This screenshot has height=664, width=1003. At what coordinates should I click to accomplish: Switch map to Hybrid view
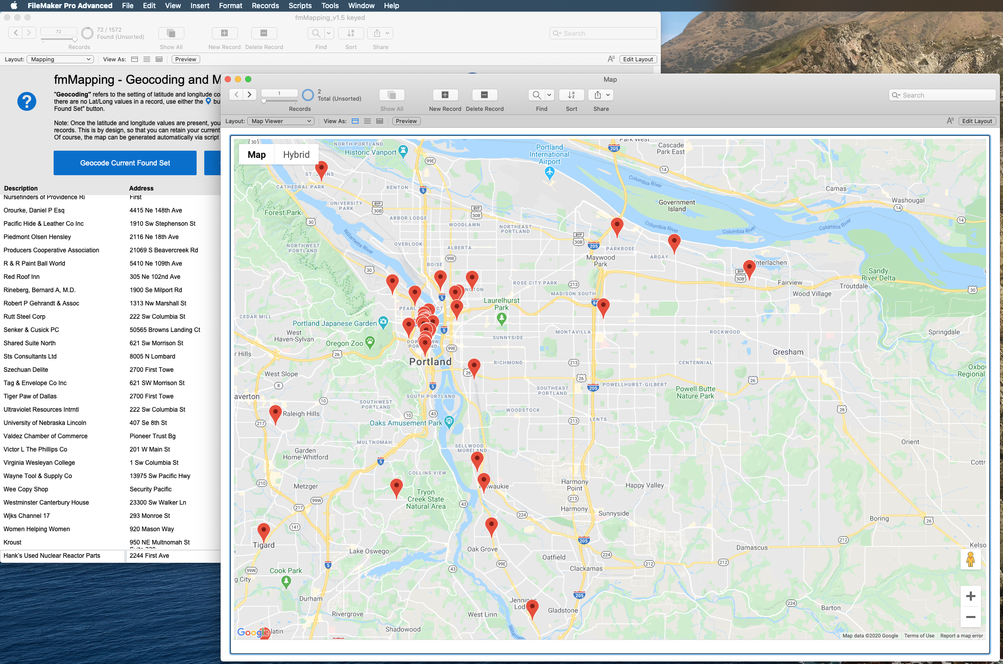point(296,155)
